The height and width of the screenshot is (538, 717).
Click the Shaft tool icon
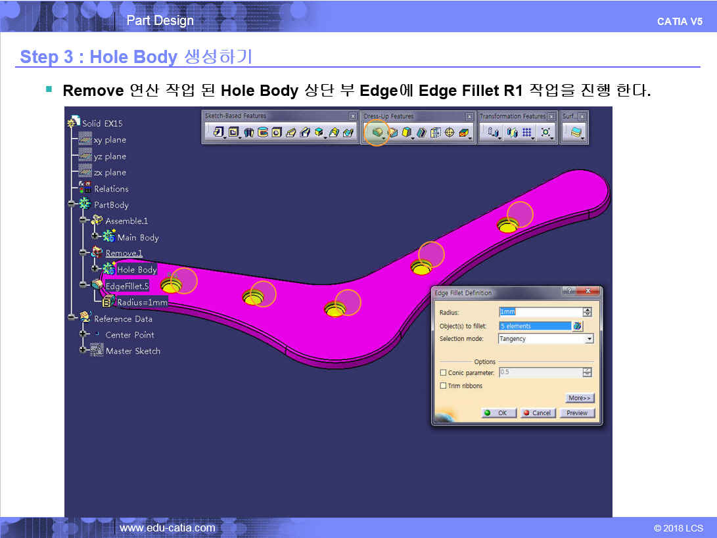pos(248,132)
